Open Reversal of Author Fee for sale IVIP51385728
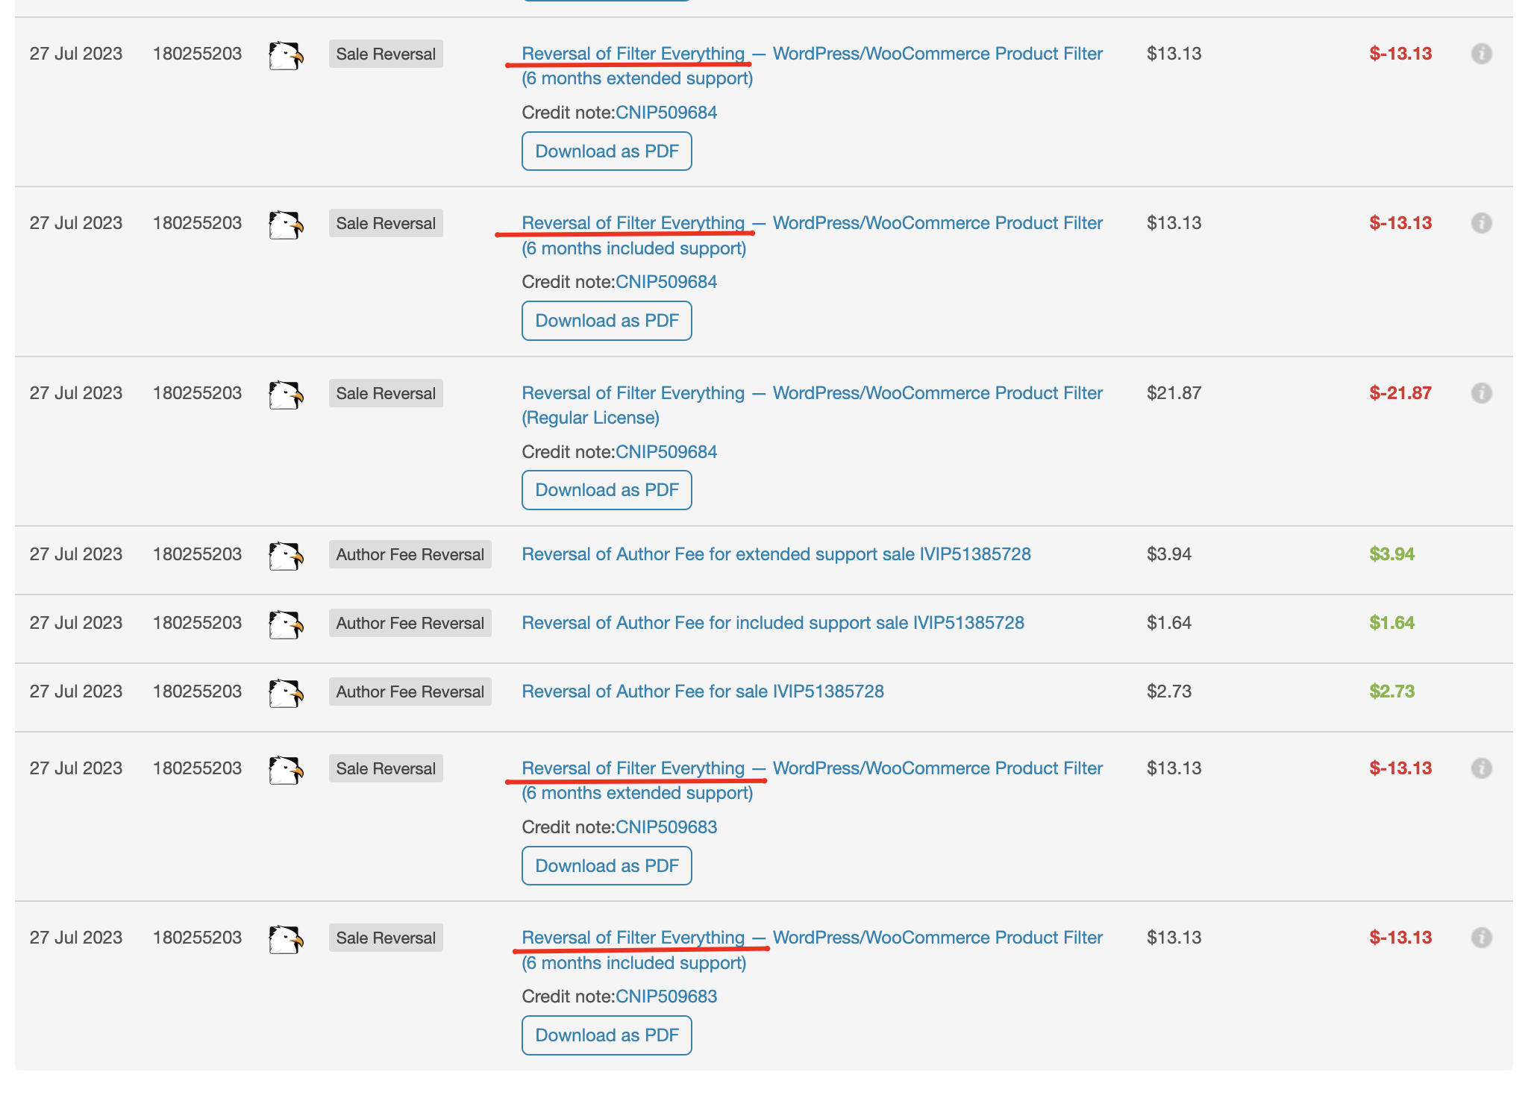1537x1101 pixels. coord(703,691)
